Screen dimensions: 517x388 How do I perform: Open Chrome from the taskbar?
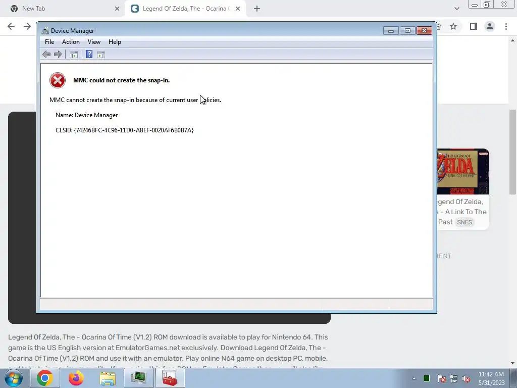45,378
